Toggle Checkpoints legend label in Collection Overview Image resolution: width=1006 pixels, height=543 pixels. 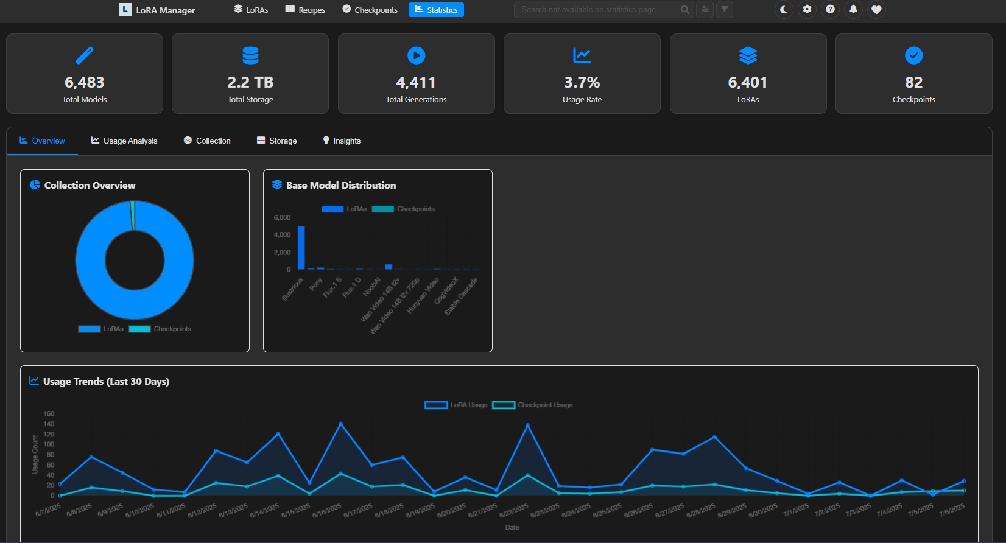coord(172,329)
